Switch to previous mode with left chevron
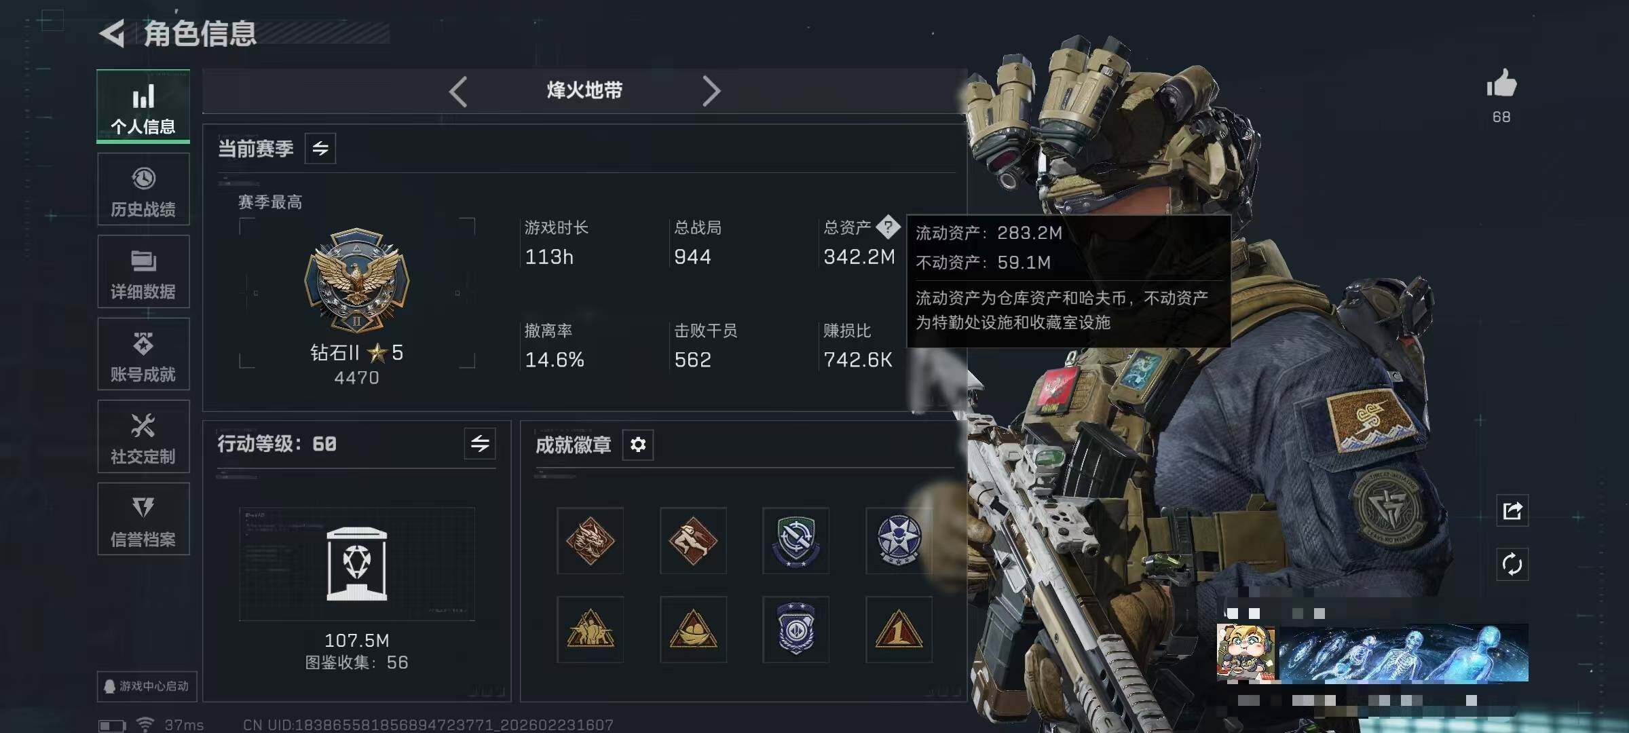The height and width of the screenshot is (733, 1629). [458, 91]
